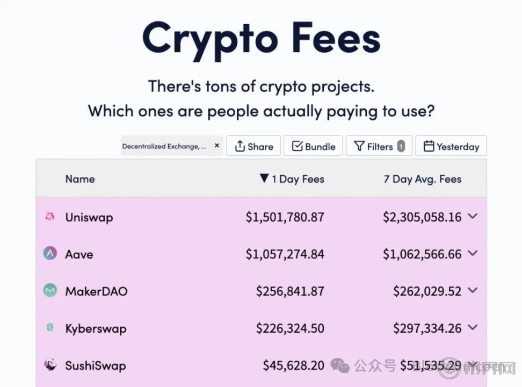Toggle the Bundle checkbox button

(x=313, y=146)
